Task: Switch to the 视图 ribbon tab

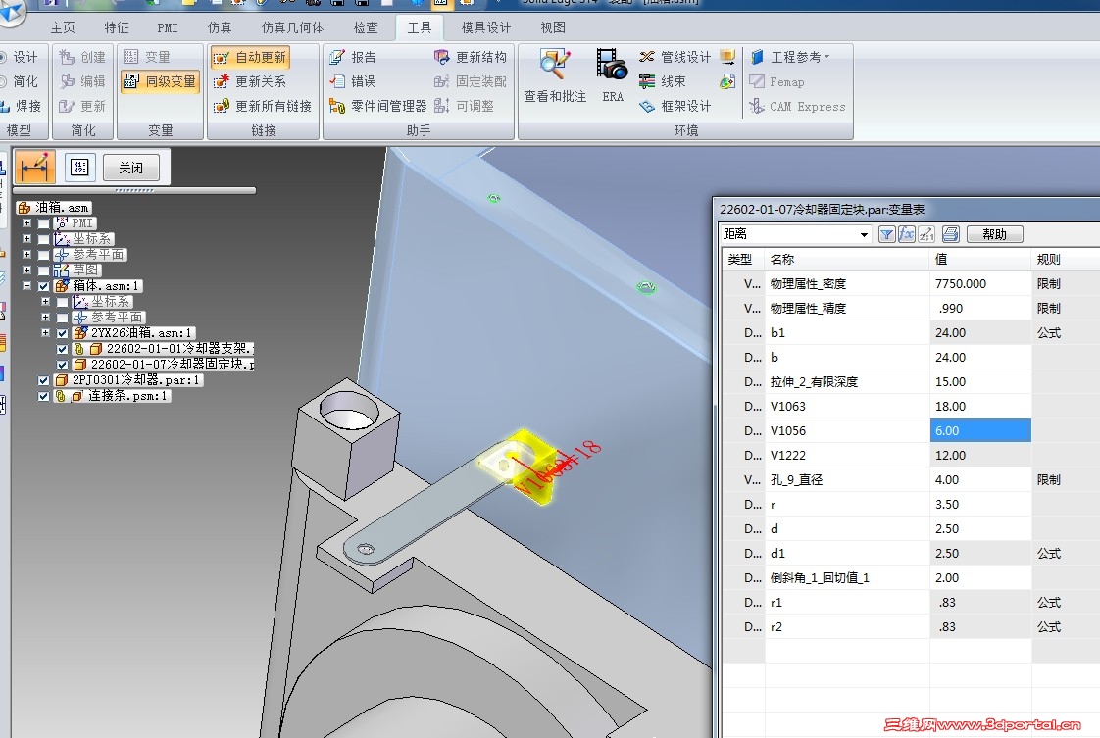Action: [553, 27]
